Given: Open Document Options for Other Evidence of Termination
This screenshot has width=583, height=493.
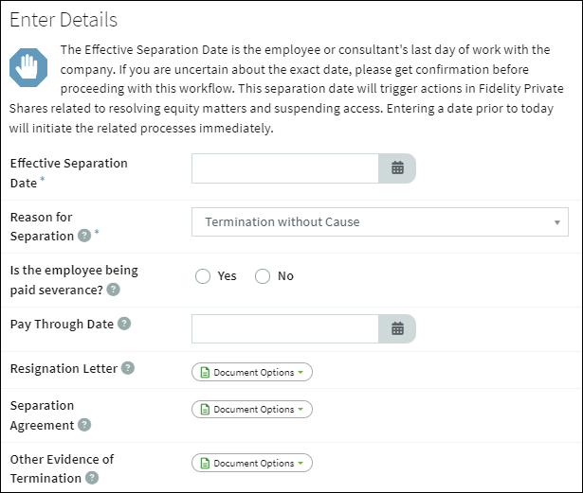Looking at the screenshot, I should 252,463.
